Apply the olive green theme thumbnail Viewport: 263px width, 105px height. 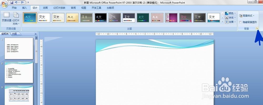(x=86, y=18)
